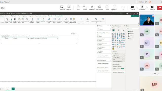
Task: Toggle the Entre varios informes switch
Action: [x=123, y=67]
